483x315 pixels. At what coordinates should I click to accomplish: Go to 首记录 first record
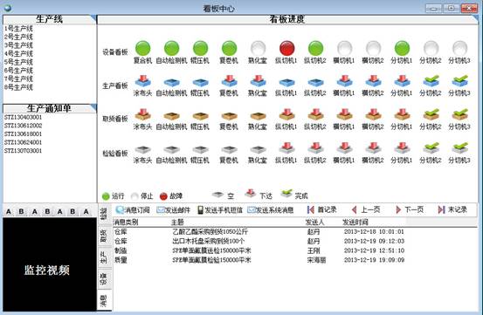point(321,209)
